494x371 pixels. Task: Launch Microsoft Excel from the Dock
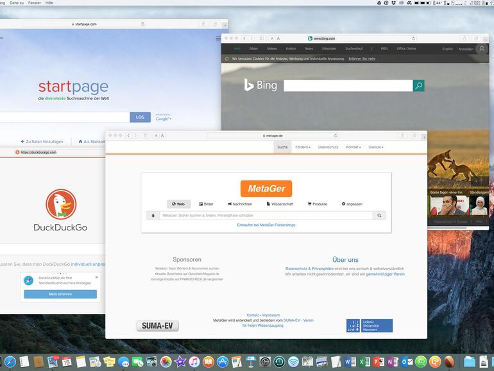click(364, 362)
